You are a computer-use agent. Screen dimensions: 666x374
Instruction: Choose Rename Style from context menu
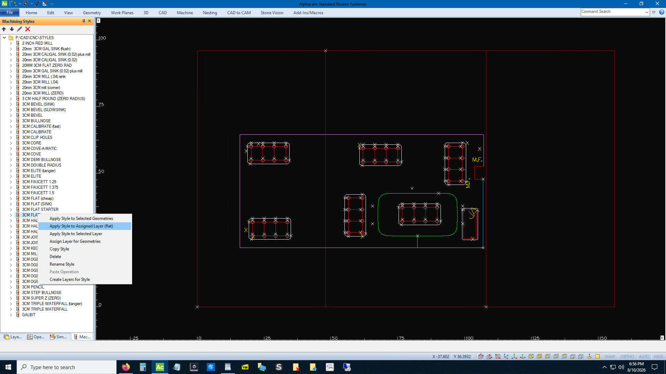tap(62, 264)
